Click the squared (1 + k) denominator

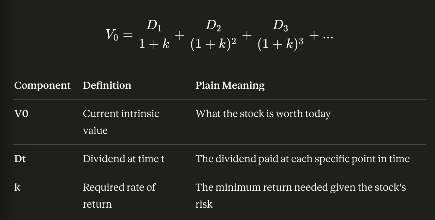tap(213, 45)
